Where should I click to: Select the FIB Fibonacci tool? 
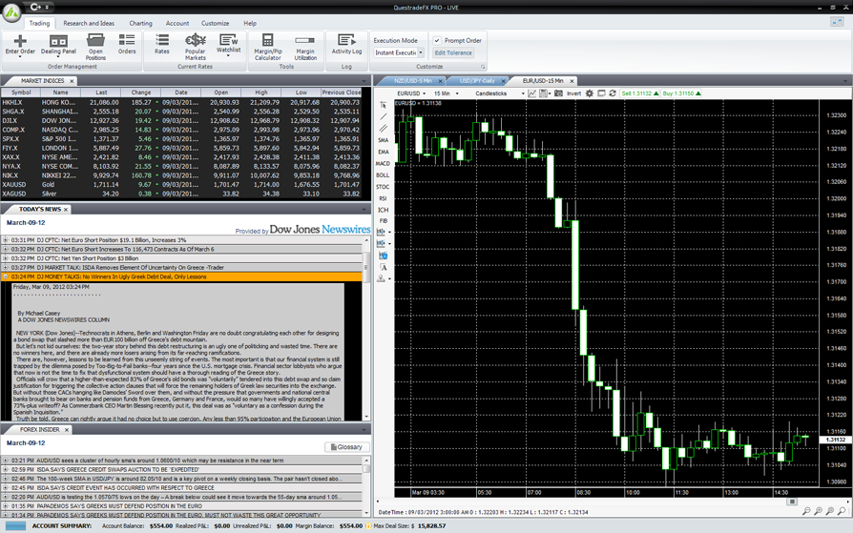(383, 221)
